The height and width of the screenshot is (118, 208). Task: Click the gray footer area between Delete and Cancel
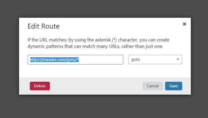pyautogui.click(x=96, y=86)
